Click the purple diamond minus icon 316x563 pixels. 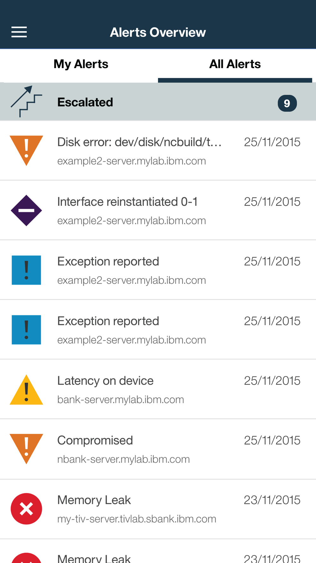(26, 210)
